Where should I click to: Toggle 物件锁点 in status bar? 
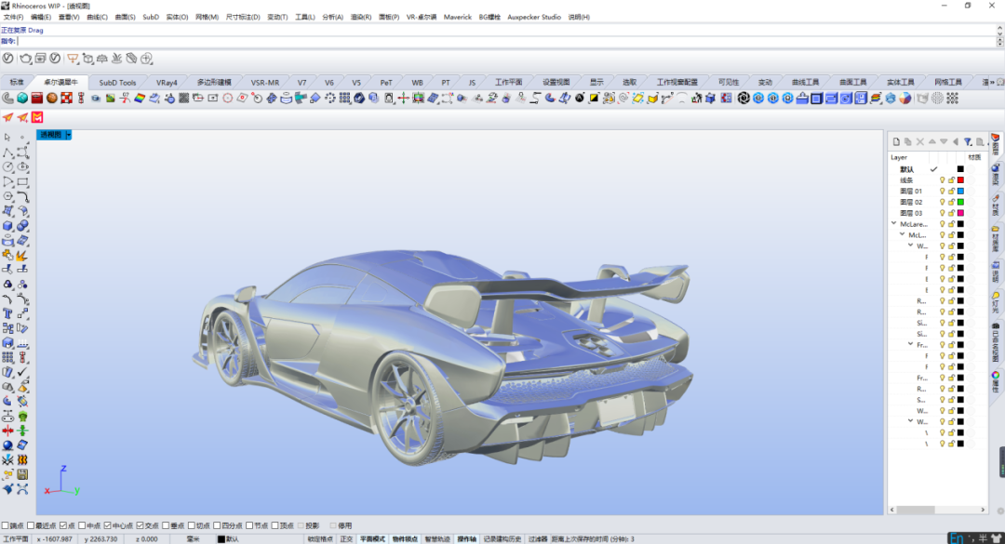click(405, 538)
